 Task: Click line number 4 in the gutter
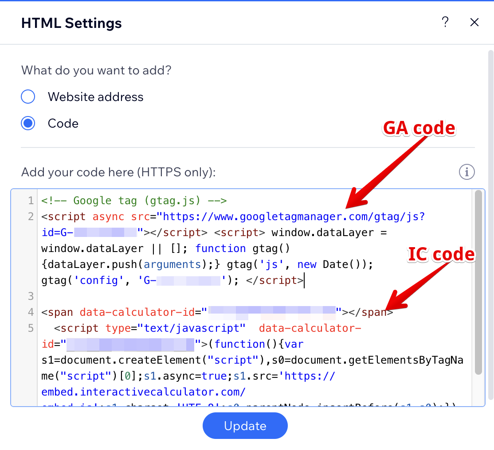(x=31, y=312)
